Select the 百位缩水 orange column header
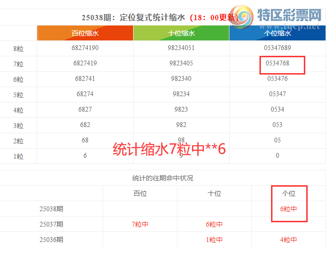 point(85,33)
